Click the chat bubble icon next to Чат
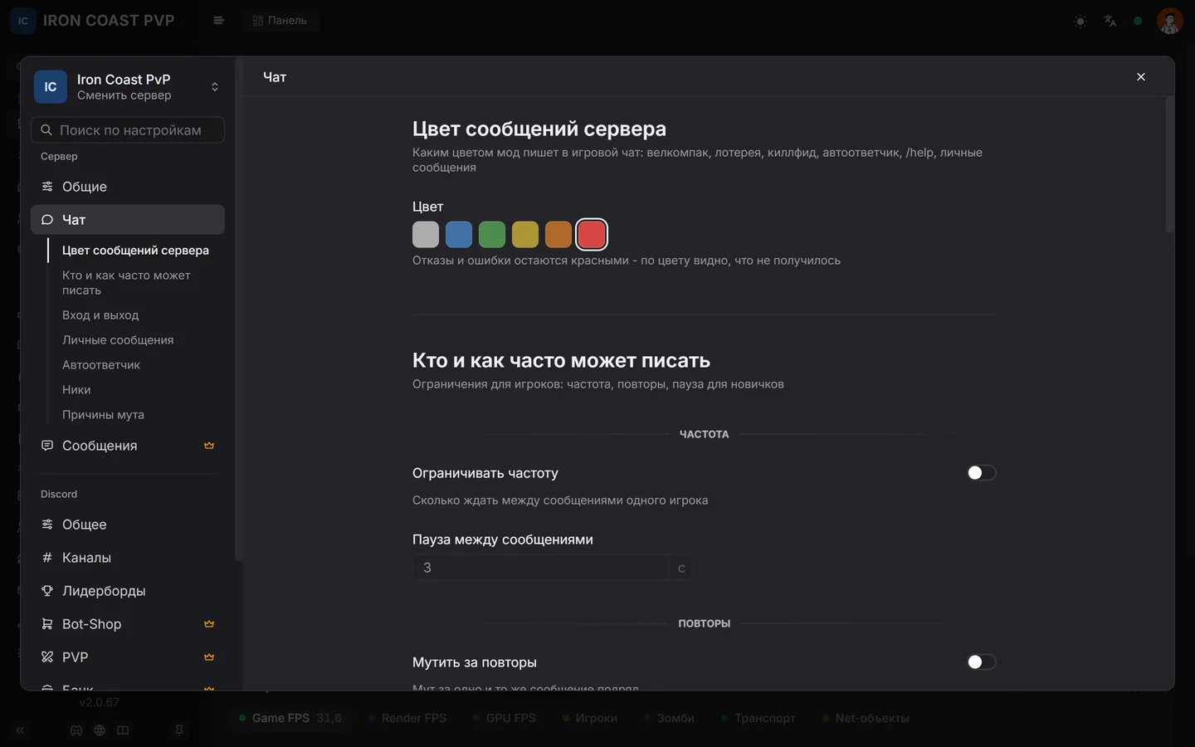Image resolution: width=1195 pixels, height=747 pixels. coord(47,220)
